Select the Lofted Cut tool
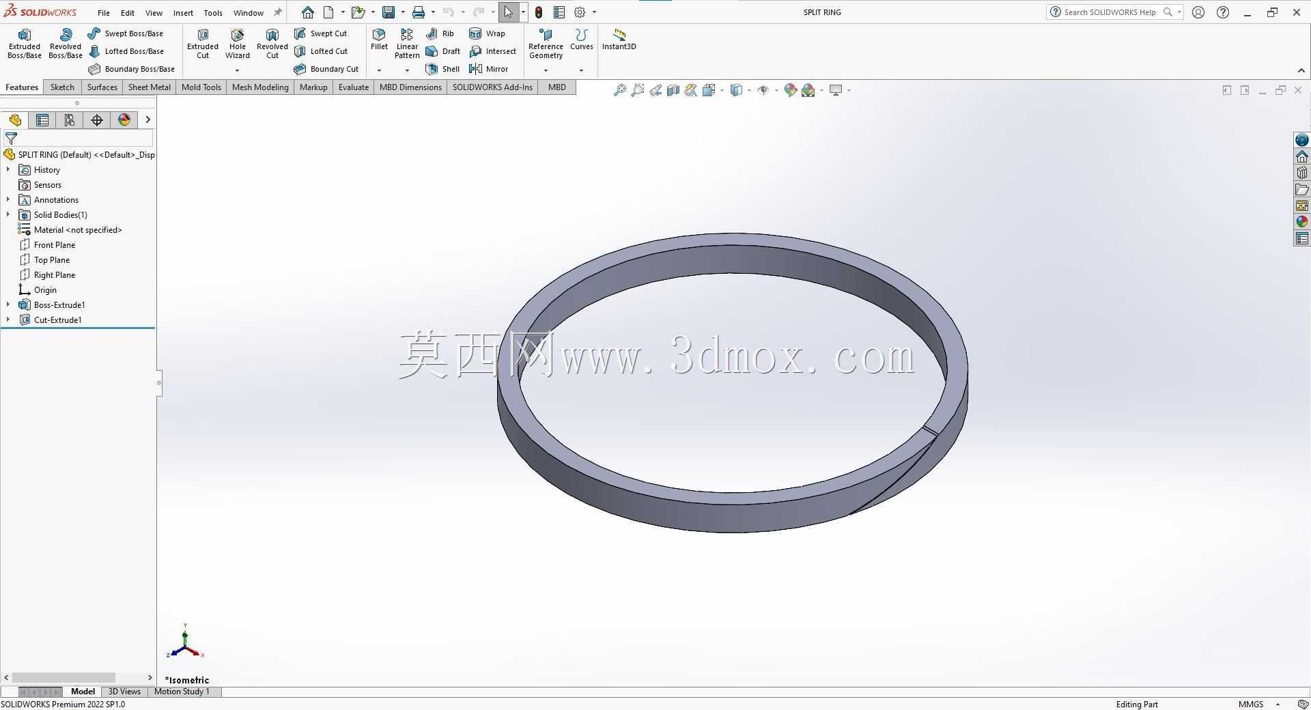1311x710 pixels. [x=321, y=51]
